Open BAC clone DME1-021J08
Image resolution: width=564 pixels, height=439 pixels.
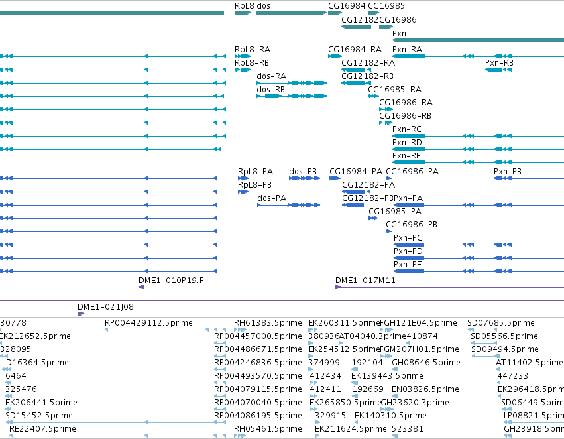pyautogui.click(x=106, y=307)
